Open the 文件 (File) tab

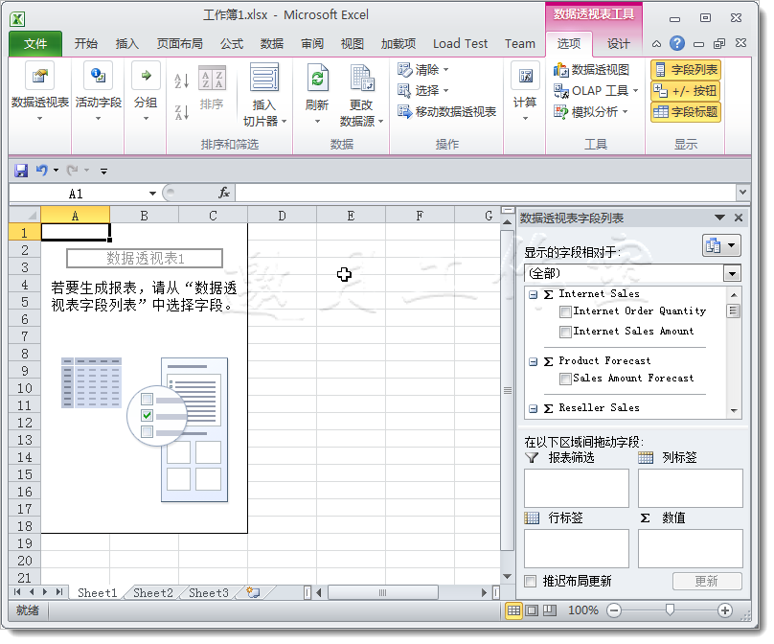35,44
